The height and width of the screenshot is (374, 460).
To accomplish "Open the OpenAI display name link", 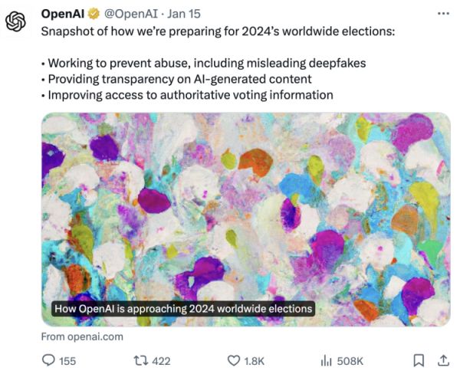I will pyautogui.click(x=63, y=15).
